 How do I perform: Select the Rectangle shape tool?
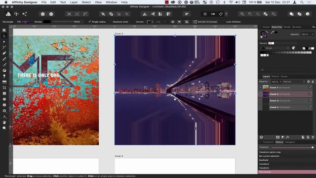point(4,93)
